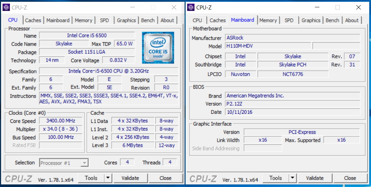Click Tools button in right window
This screenshot has height=187, width=371.
click(276, 178)
